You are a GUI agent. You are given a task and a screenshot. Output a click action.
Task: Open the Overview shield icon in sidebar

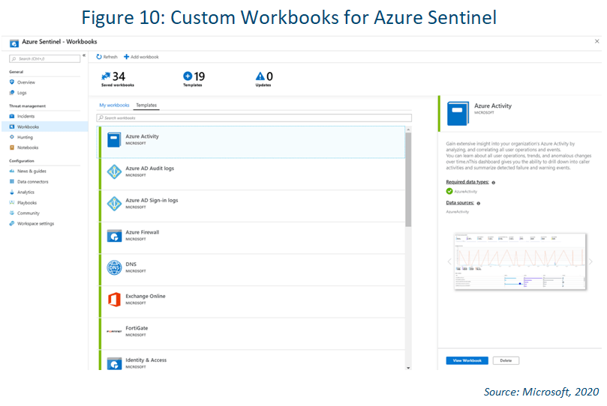pos(12,82)
